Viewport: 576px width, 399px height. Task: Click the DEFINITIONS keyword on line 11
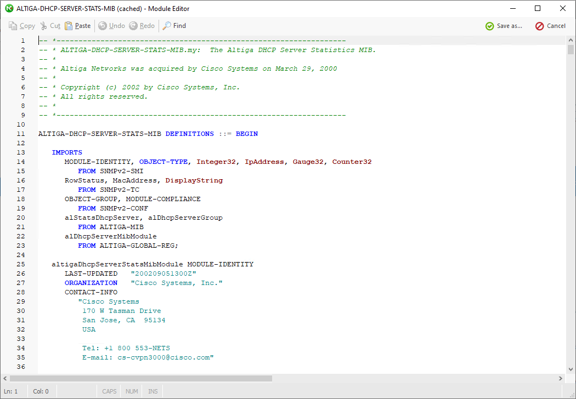pyautogui.click(x=190, y=134)
